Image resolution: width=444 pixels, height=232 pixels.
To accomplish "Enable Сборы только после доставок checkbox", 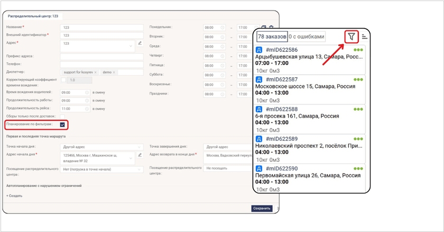I will 62,116.
